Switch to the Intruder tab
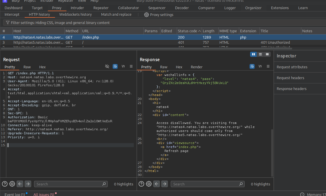 coord(77,8)
